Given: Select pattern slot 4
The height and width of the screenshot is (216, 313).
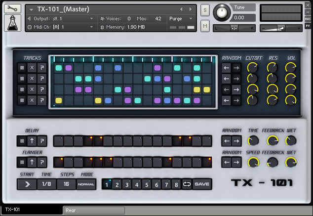Looking at the screenshot, I should click(x=137, y=185).
